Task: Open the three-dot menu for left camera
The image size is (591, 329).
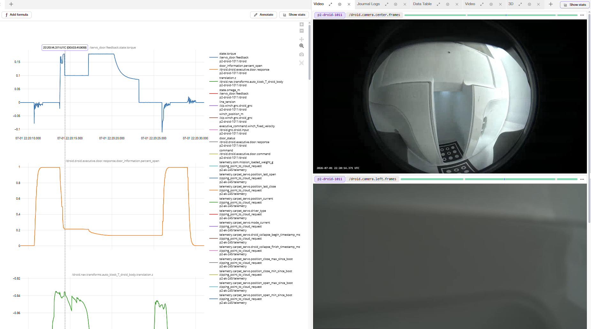Action: point(582,179)
